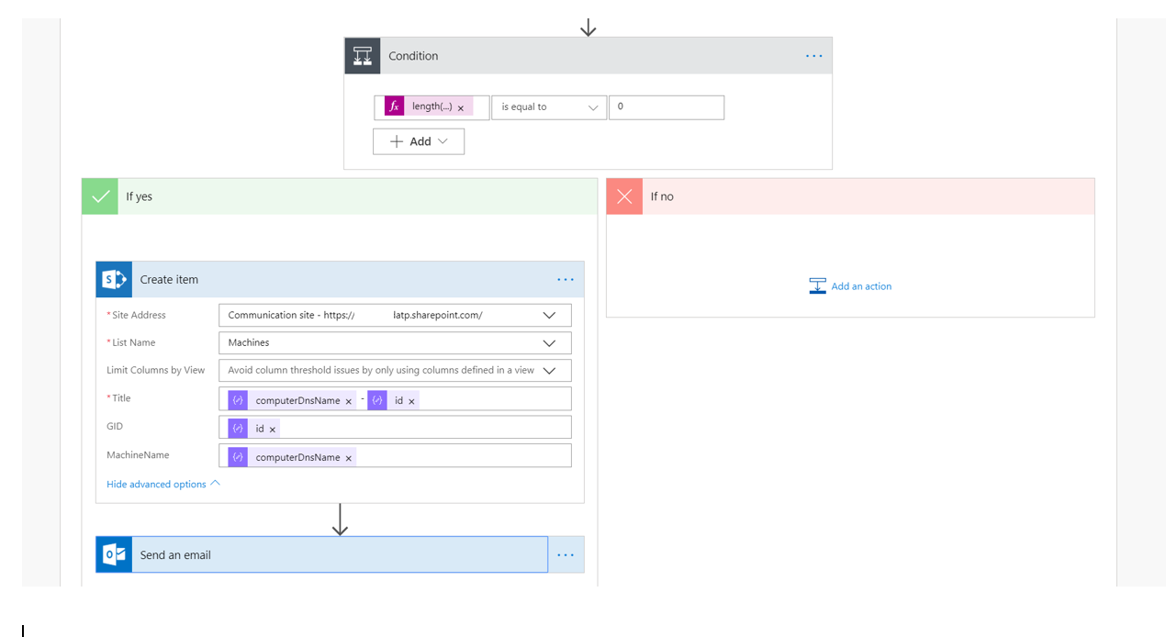The image size is (1166, 637).
Task: Open the Create item ellipsis menu
Action: (565, 280)
